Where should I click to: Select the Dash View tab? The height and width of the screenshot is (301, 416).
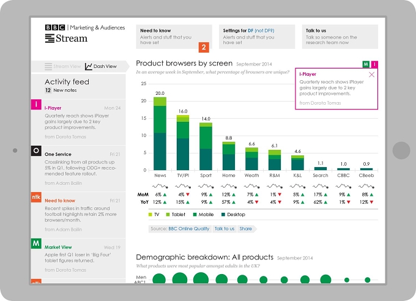point(101,66)
